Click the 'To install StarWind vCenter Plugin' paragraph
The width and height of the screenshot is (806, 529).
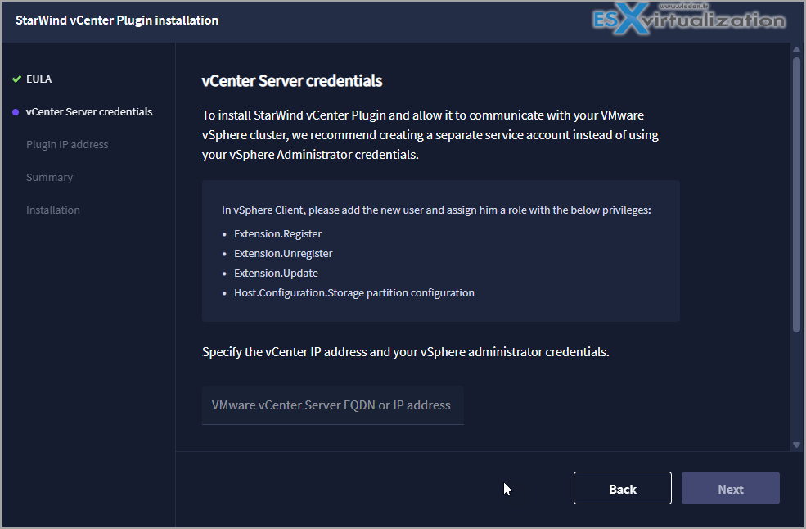pyautogui.click(x=430, y=135)
